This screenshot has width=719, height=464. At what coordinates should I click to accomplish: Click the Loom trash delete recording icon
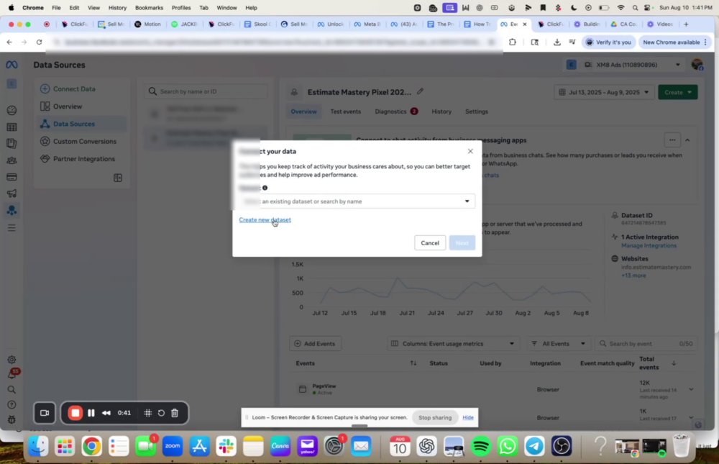pos(175,413)
